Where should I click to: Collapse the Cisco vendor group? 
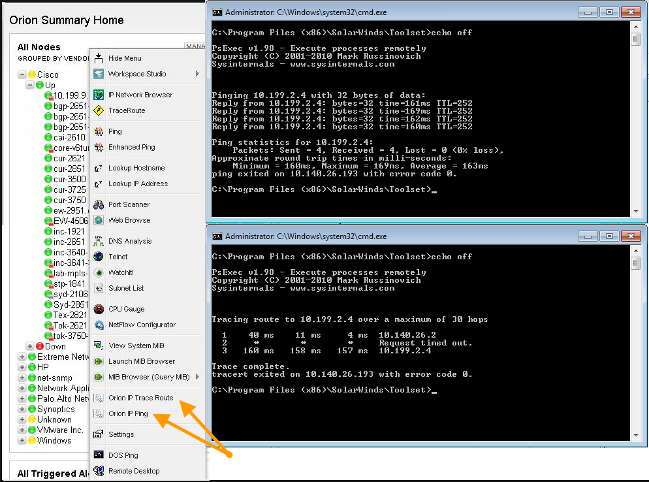tap(22, 74)
